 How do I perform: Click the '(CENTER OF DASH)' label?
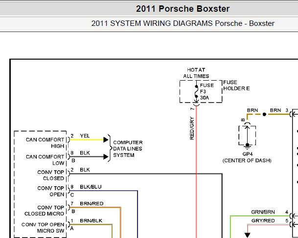point(247,161)
